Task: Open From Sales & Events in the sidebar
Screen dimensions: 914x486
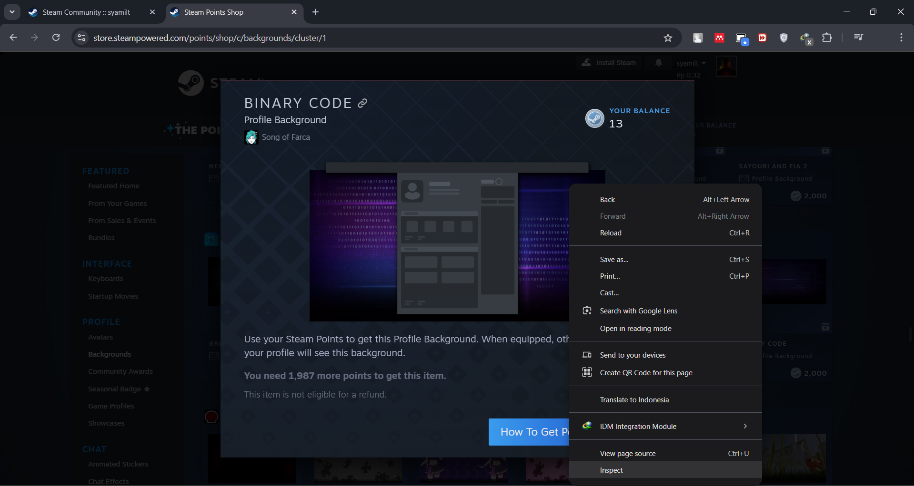Action: 122,221
